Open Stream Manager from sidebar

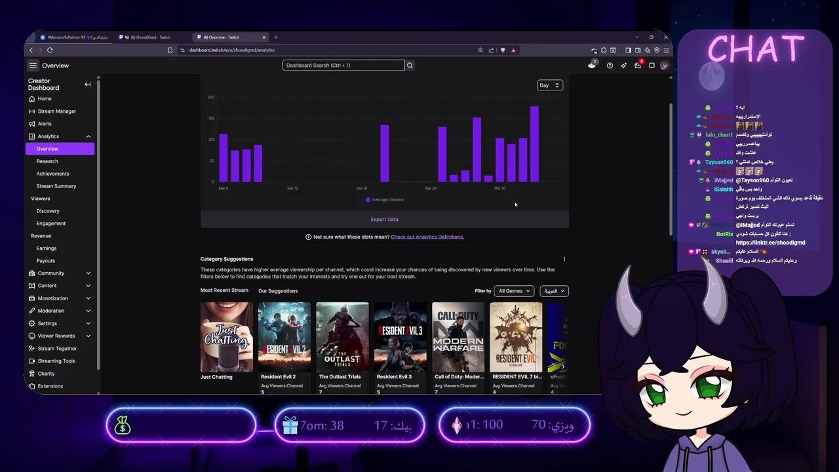pyautogui.click(x=57, y=111)
